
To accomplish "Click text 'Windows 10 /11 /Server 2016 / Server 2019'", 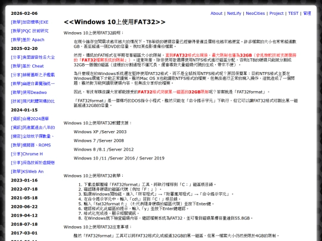I will point(119,158).
